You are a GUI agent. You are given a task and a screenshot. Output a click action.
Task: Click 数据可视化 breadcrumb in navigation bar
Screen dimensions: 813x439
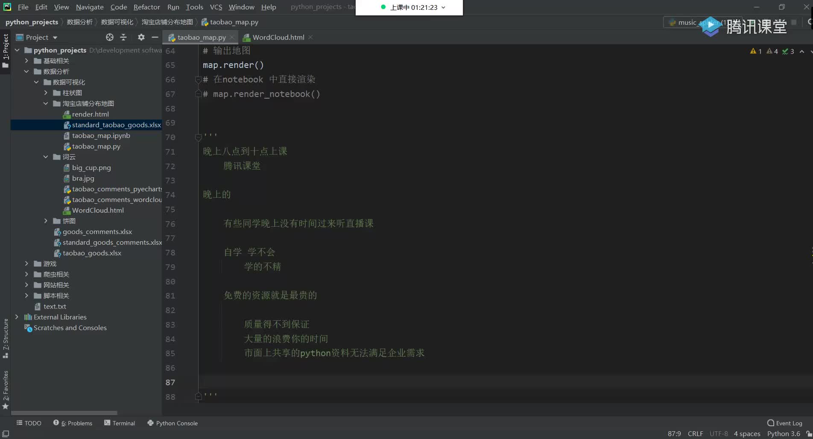coord(117,22)
